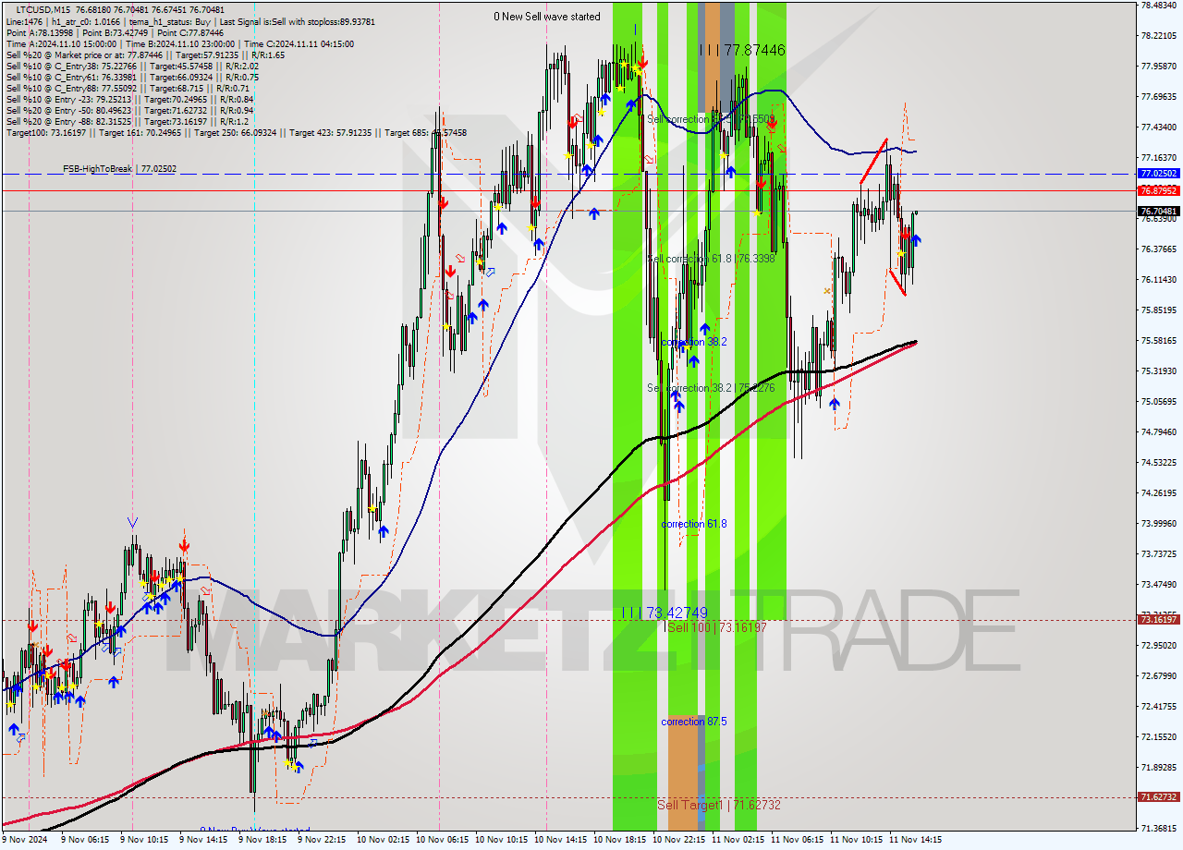Click the blue 77.02502 price tag on axis
1183x850 pixels.
click(x=1159, y=174)
